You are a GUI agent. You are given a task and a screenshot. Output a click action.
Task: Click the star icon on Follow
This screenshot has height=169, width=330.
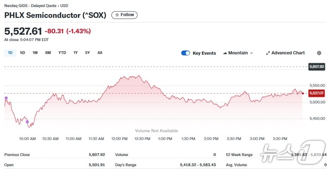(x=117, y=15)
